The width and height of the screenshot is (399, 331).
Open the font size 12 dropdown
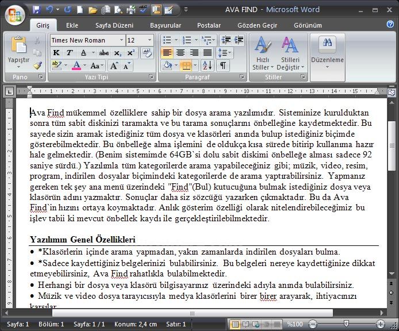(149, 40)
